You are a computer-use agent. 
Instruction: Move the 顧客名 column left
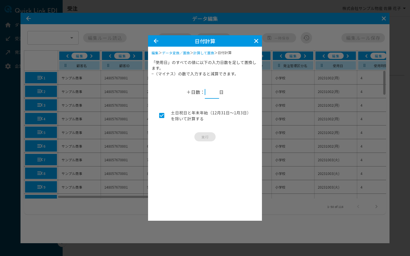67,56
